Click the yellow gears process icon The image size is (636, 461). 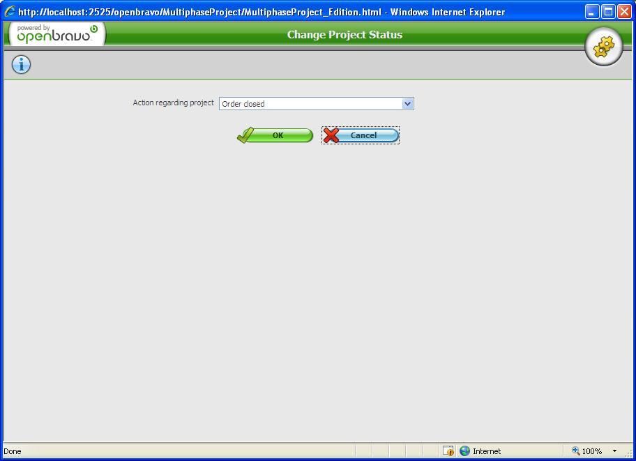(x=603, y=47)
